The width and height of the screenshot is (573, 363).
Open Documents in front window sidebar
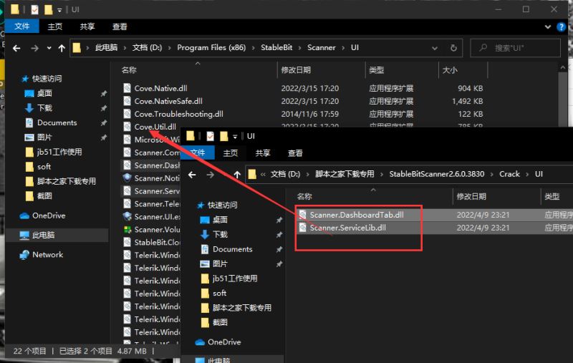point(232,249)
